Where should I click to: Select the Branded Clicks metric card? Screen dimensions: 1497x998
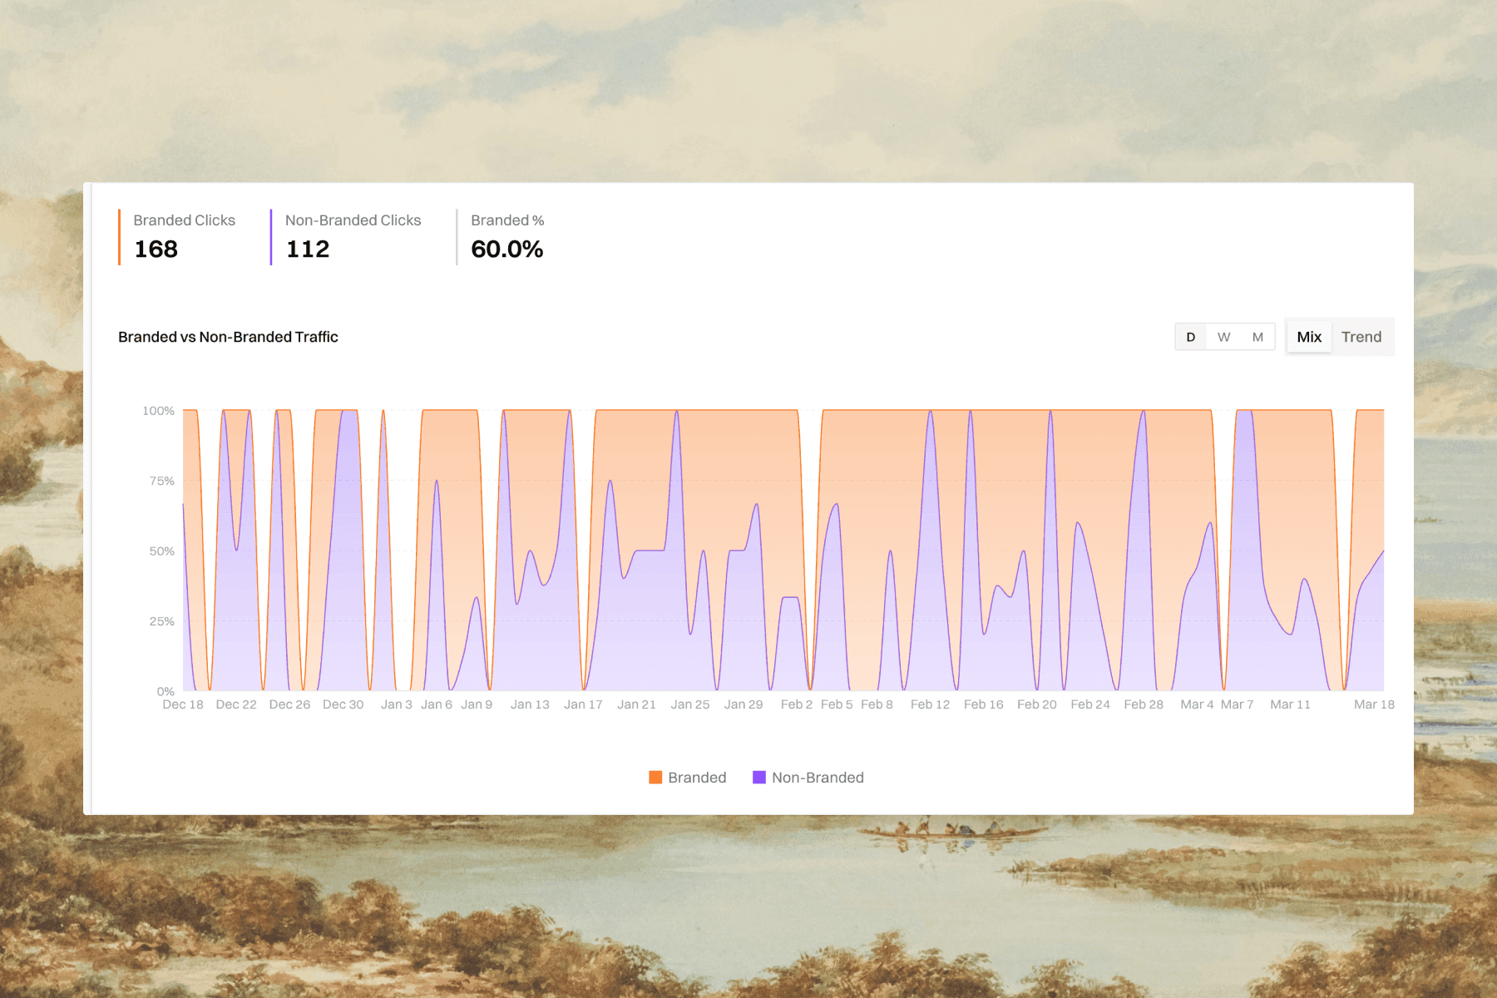[x=184, y=235]
